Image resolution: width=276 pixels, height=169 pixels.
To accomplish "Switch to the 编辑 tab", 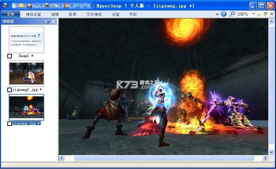I will pyautogui.click(x=55, y=14).
